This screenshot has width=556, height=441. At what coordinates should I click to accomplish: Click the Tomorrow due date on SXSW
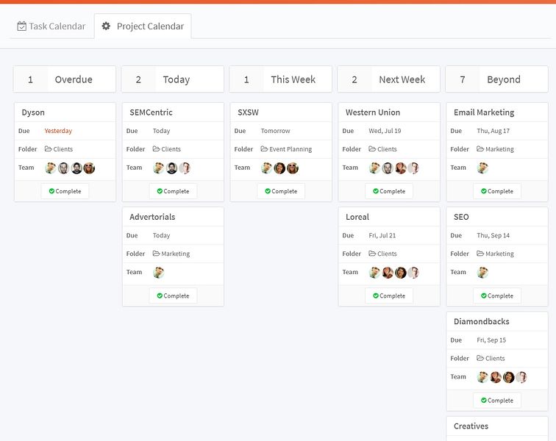click(x=276, y=131)
